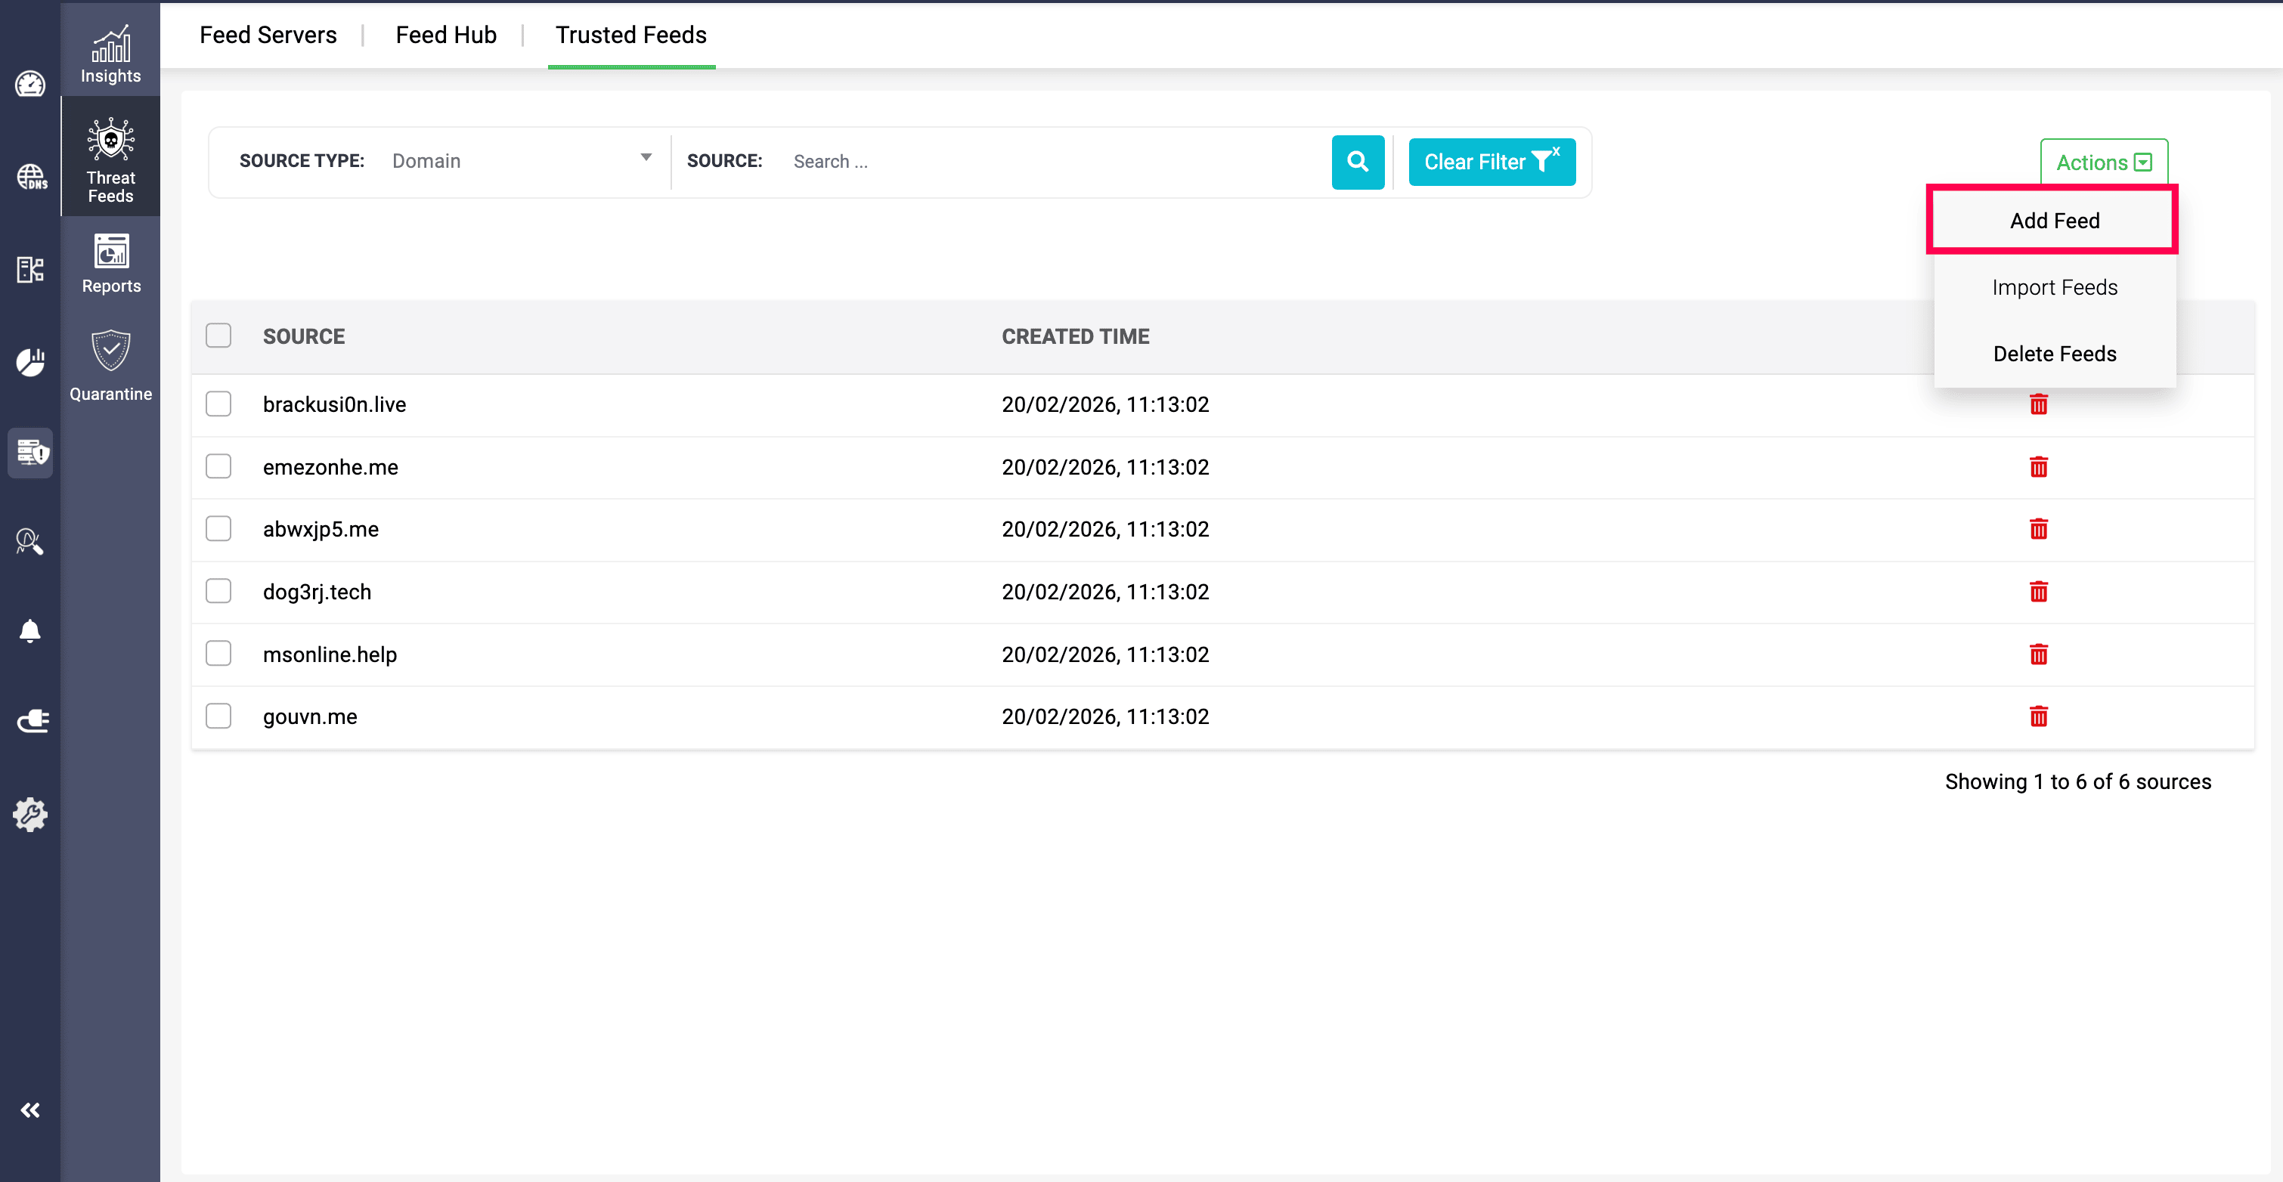Image resolution: width=2283 pixels, height=1182 pixels.
Task: Select the gouvn.me row checkbox
Action: pos(218,716)
